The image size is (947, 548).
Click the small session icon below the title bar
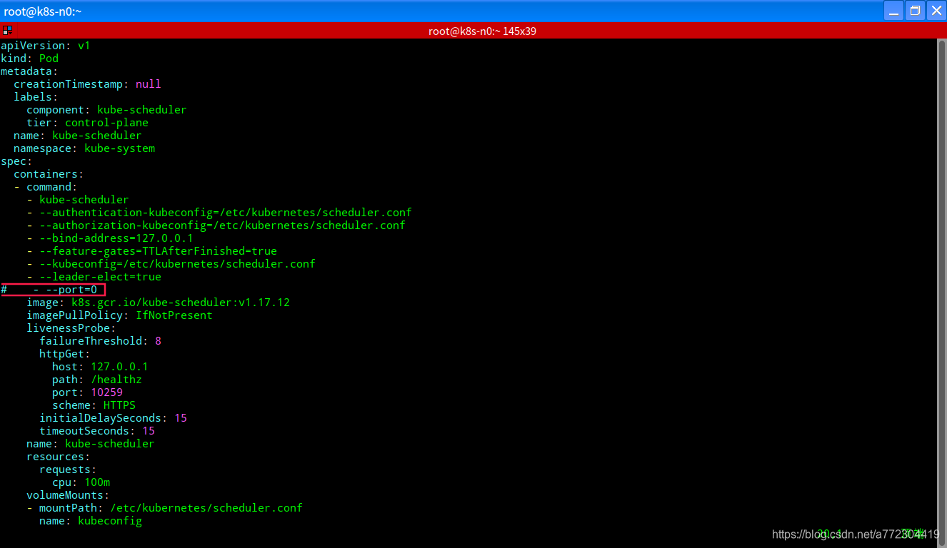pos(8,31)
